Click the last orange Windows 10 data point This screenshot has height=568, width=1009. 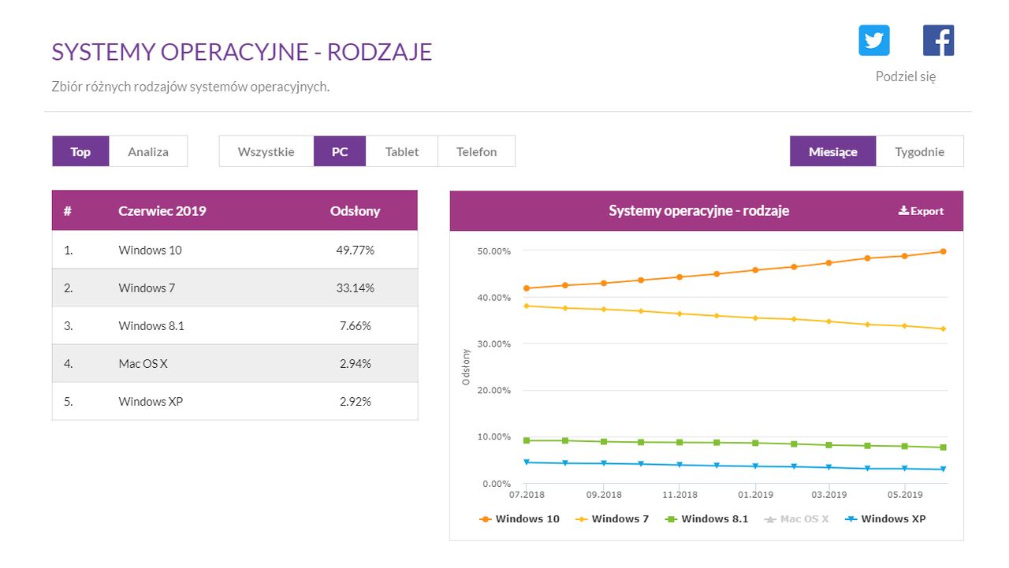[x=943, y=251]
